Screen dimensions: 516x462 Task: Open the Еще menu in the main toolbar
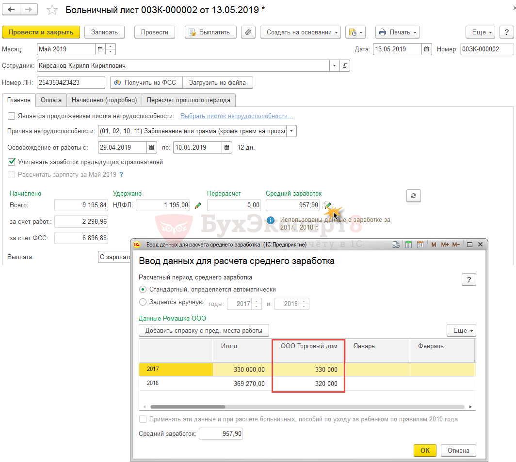[481, 32]
